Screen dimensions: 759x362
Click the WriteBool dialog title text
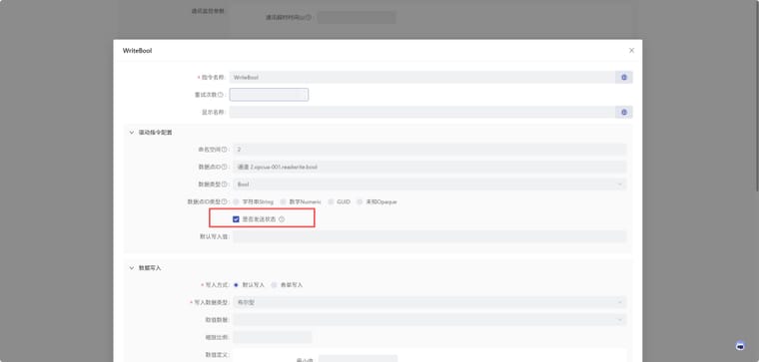click(x=137, y=50)
